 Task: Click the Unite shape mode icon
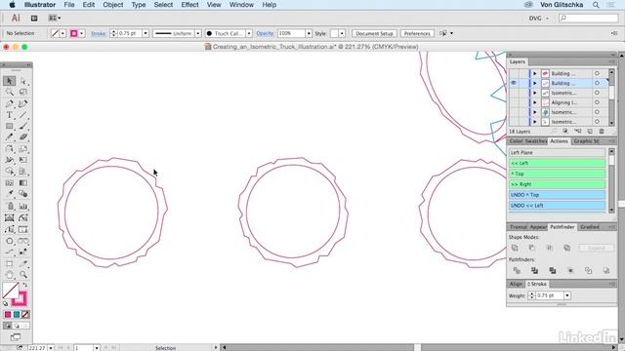click(x=515, y=248)
